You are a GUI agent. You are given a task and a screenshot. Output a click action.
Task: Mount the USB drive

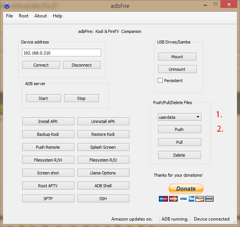click(177, 57)
